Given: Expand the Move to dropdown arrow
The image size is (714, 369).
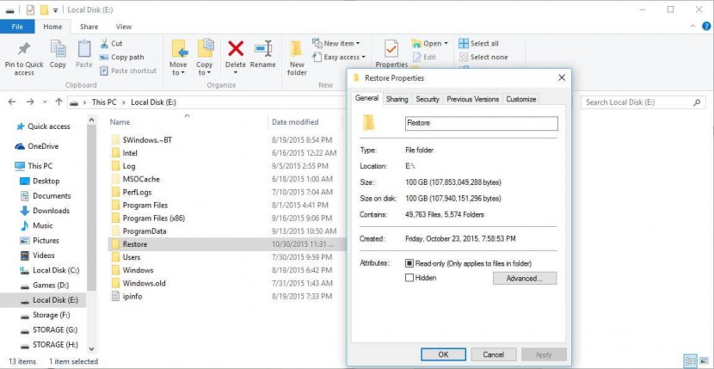Looking at the screenshot, I should click(182, 73).
